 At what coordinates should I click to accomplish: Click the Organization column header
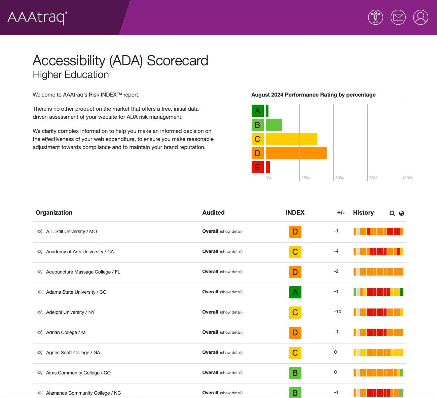[54, 213]
